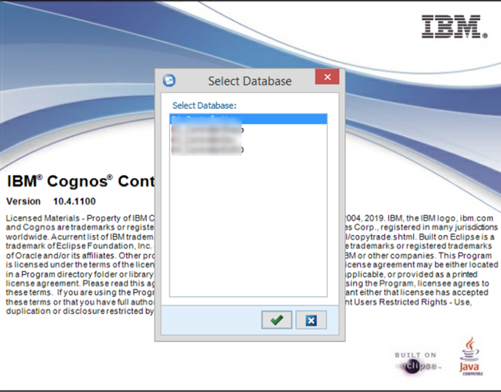Click the IBM logo on splash screen

tap(454, 27)
